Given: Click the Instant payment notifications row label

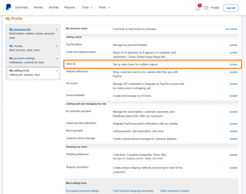Looking at the screenshot, I should click(x=81, y=123).
